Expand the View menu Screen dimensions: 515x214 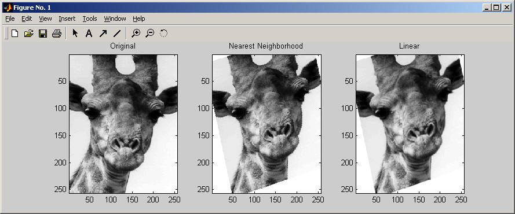pyautogui.click(x=45, y=19)
